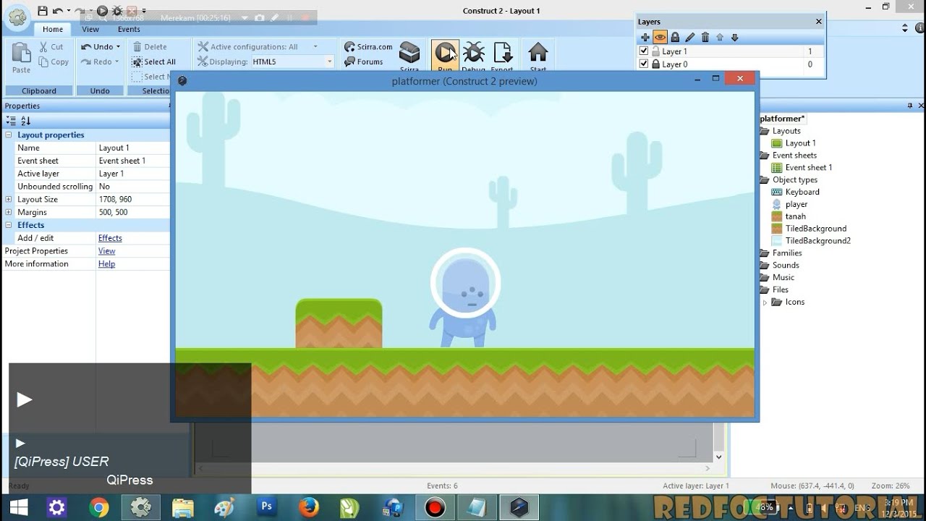Screen dimensions: 926x521
Task: Rename layer using the pencil icon
Action: coord(690,38)
